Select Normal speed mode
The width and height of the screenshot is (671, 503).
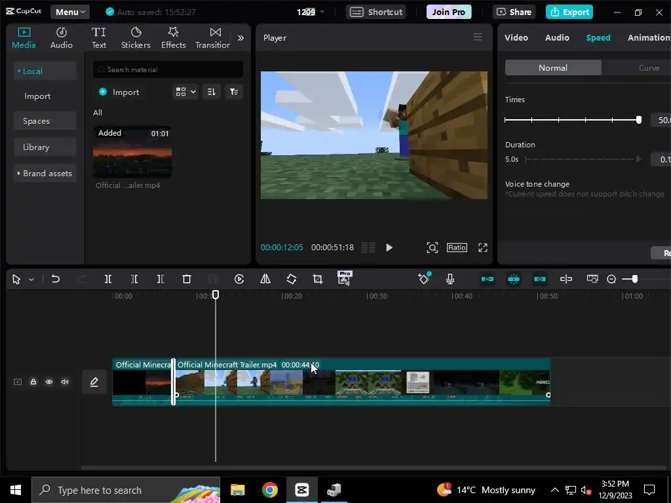point(553,67)
